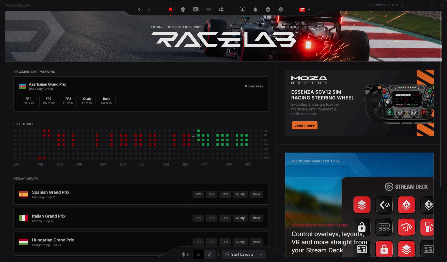The height and width of the screenshot is (262, 447).
Task: Select FP3 Fri 10:30 session
Action: pyautogui.click(x=68, y=101)
